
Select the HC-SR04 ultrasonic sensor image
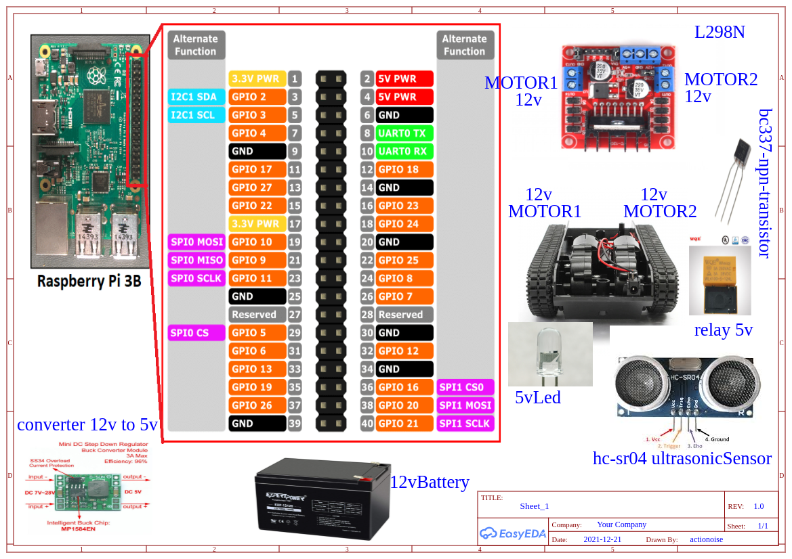[687, 388]
